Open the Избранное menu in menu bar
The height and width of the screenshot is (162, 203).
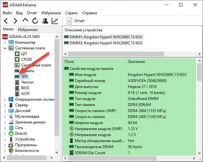[51, 13]
